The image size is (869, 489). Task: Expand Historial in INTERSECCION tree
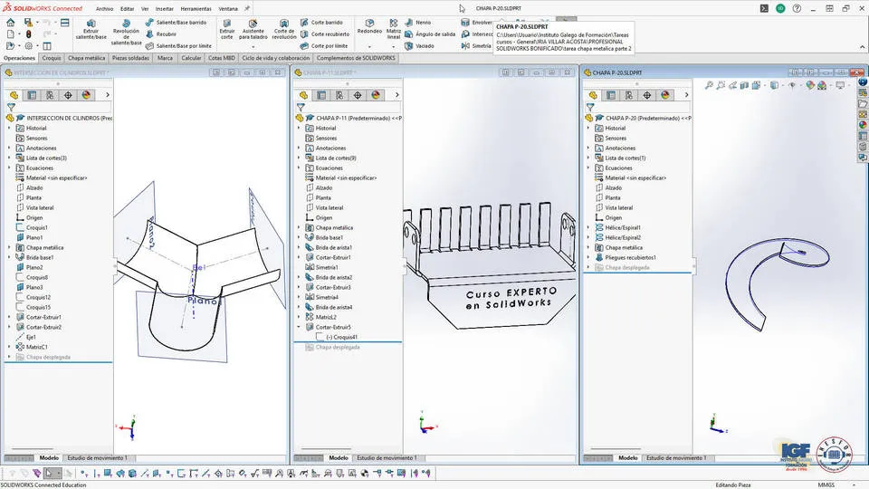pyautogui.click(x=9, y=128)
